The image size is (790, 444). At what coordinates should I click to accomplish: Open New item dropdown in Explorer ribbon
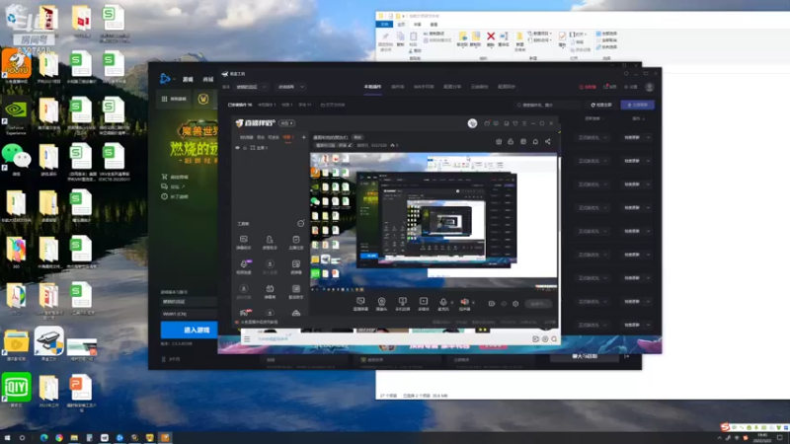538,34
